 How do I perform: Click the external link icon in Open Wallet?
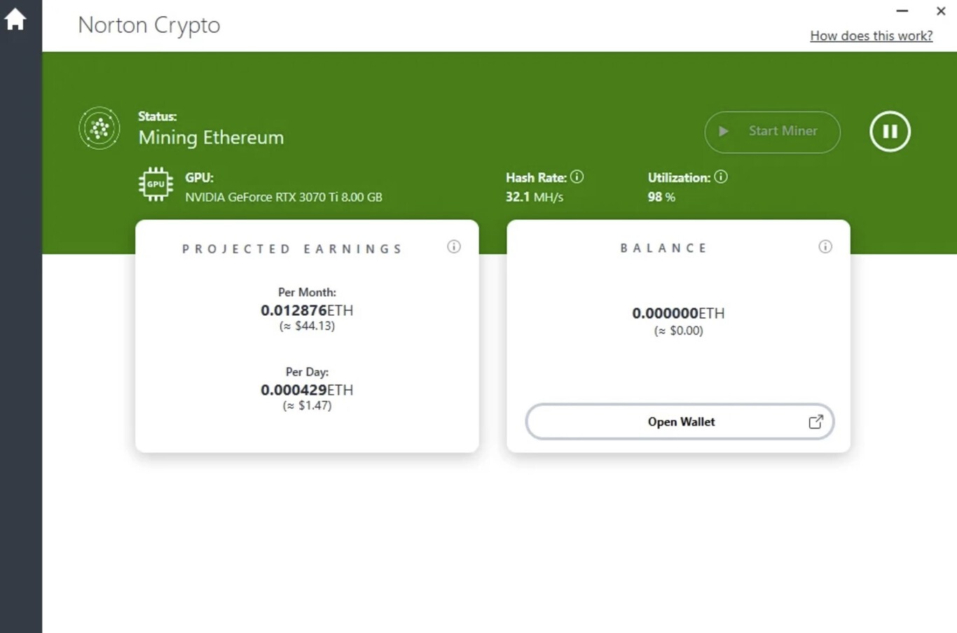815,422
